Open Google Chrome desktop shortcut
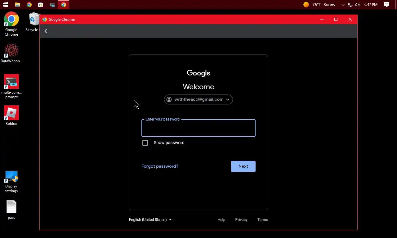Screen dimensions: 397x238 pos(11,24)
